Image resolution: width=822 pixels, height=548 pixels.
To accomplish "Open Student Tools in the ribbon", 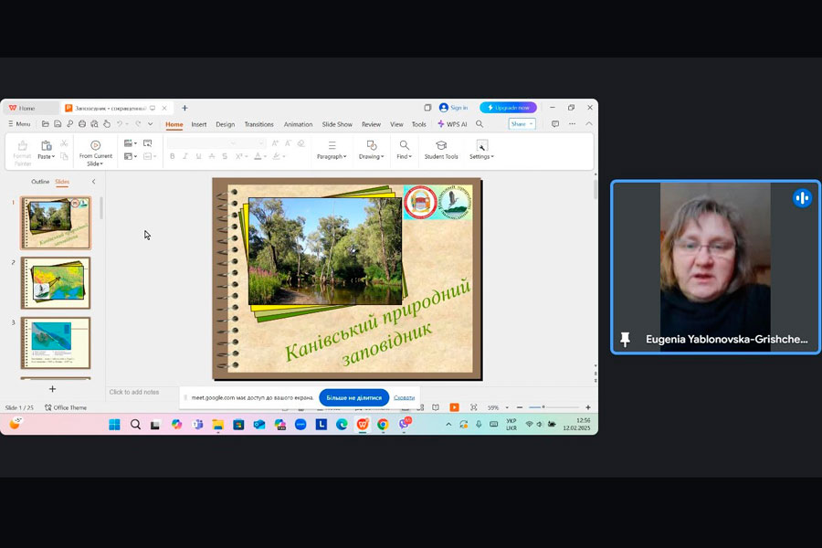I will point(441,150).
